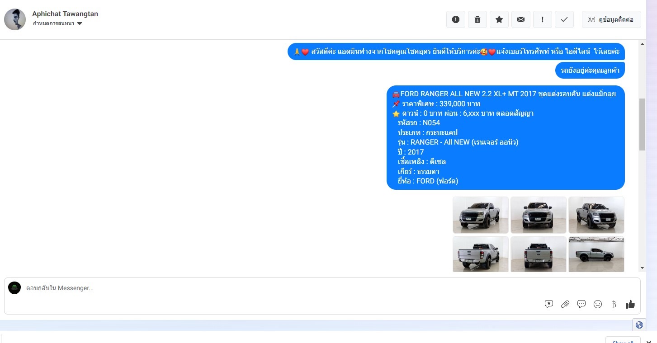Click the scroll up arrow of the chat

[x=642, y=44]
